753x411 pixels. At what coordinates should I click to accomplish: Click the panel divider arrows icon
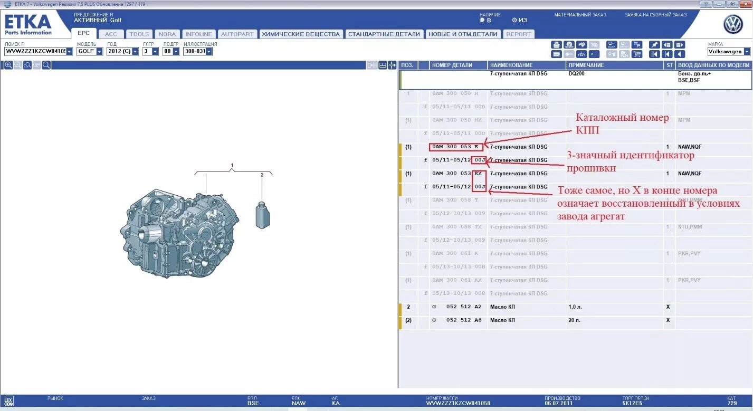392,65
